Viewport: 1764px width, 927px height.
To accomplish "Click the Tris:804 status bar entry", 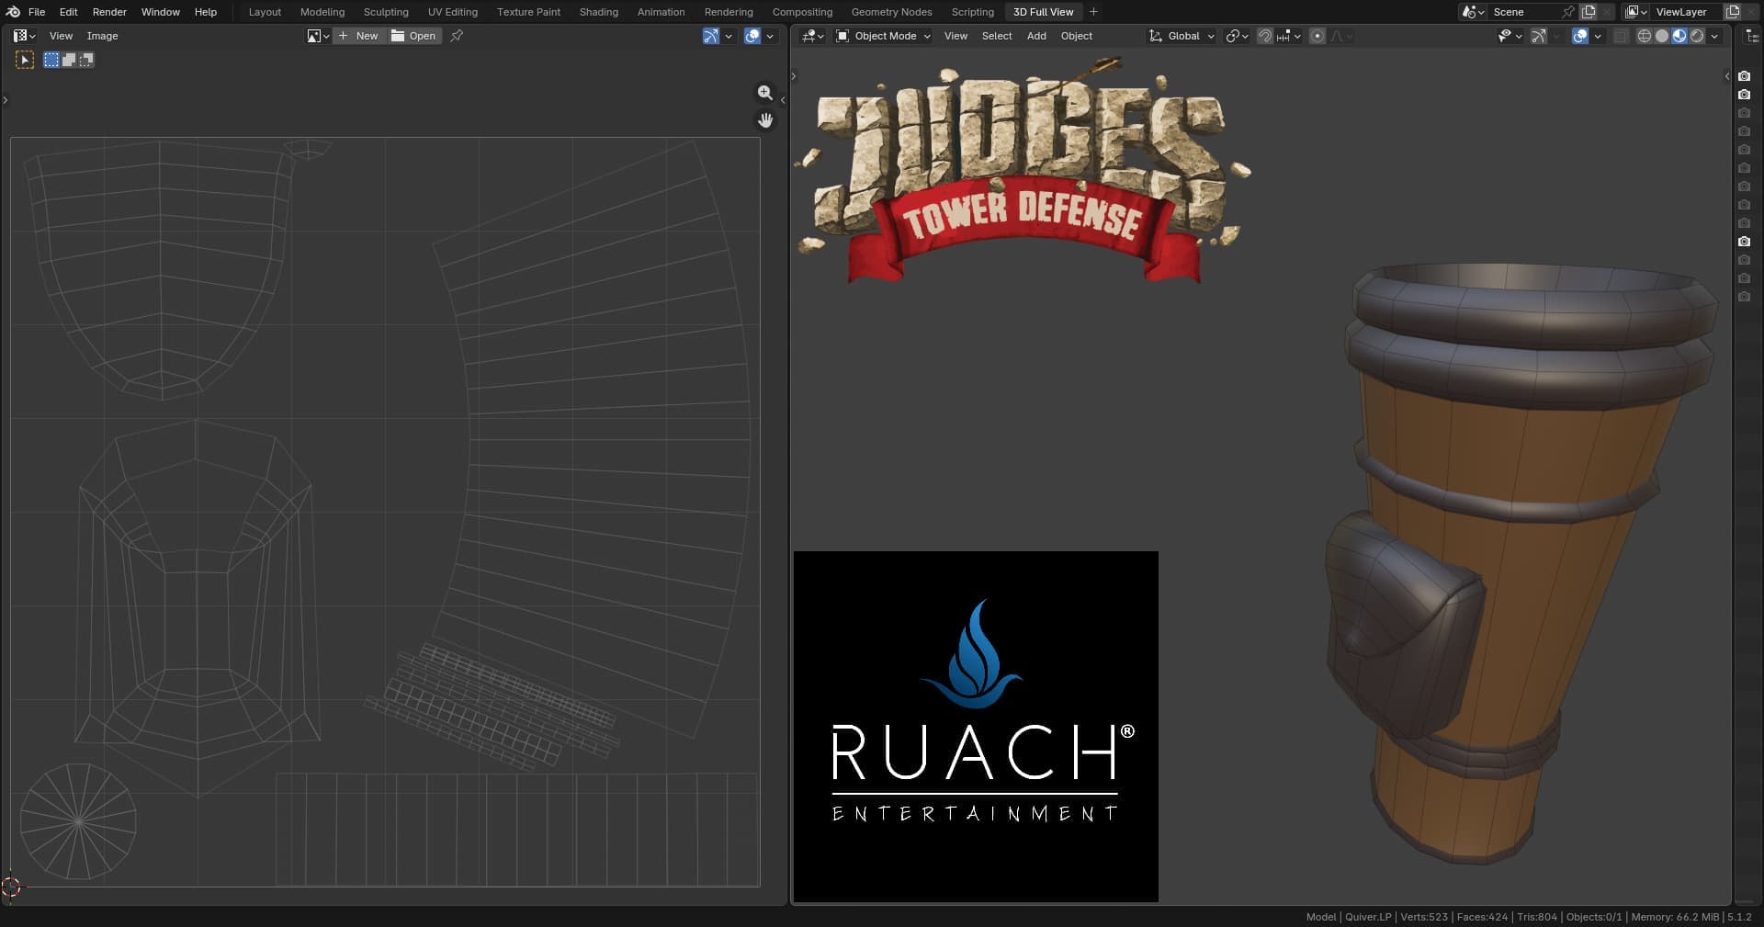I will point(1537,917).
